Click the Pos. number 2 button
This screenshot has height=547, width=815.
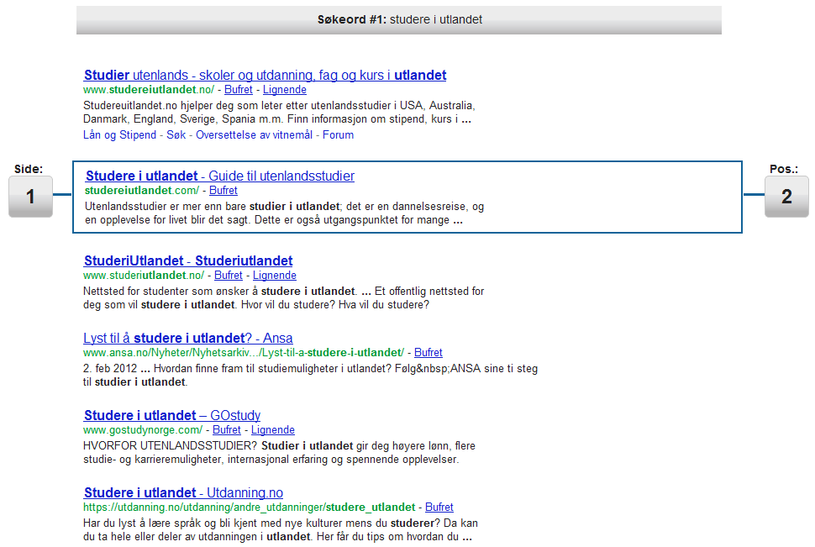point(786,197)
